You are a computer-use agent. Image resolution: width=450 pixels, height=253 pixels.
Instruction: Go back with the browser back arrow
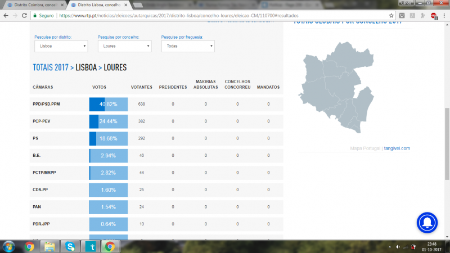[6, 16]
